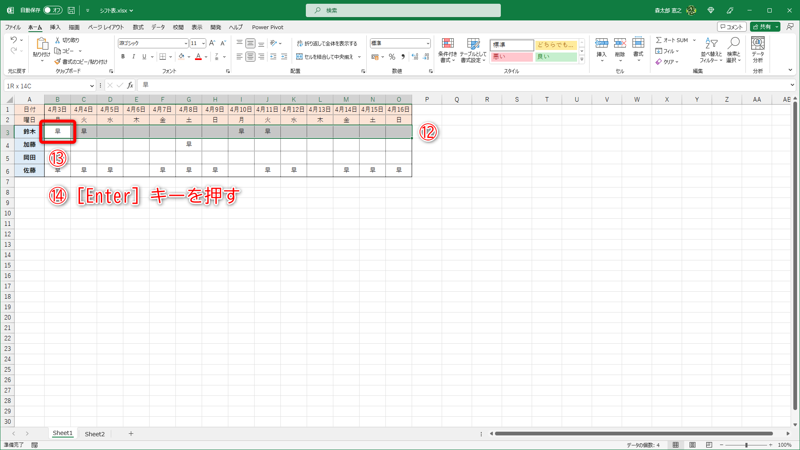Click the Find and Select magnifier icon
The image size is (800, 450).
[x=733, y=43]
